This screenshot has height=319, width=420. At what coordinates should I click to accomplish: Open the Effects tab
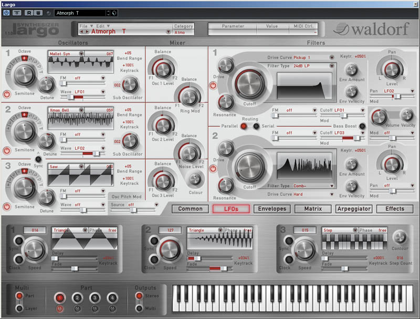395,209
